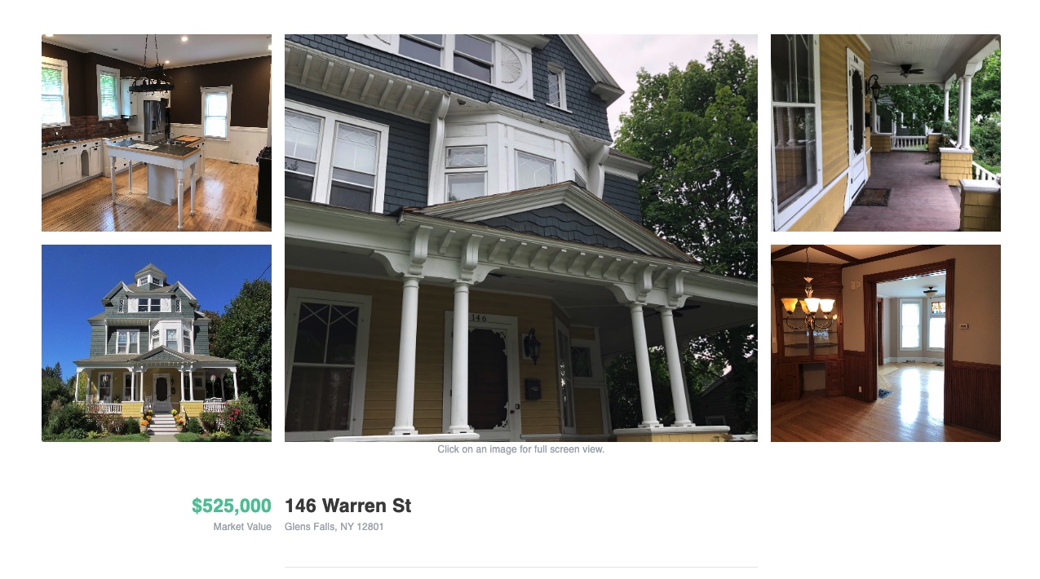Open the dining room chandelier photo
Viewport: 1040px width, 579px height.
(886, 343)
